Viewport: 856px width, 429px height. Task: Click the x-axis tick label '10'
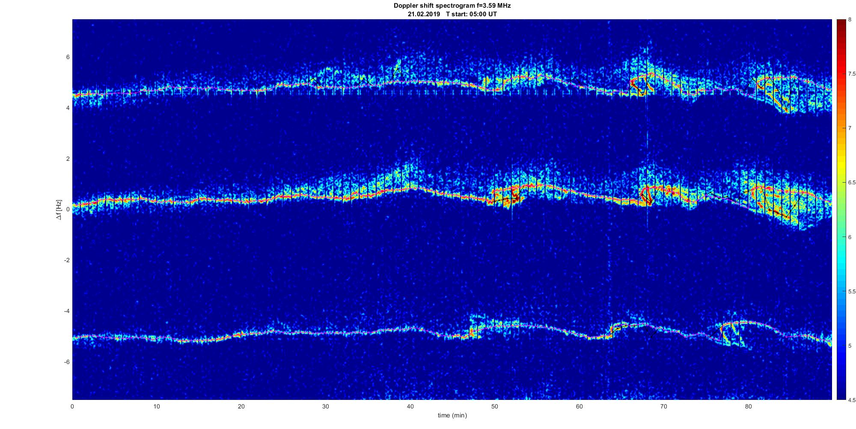[x=157, y=406]
